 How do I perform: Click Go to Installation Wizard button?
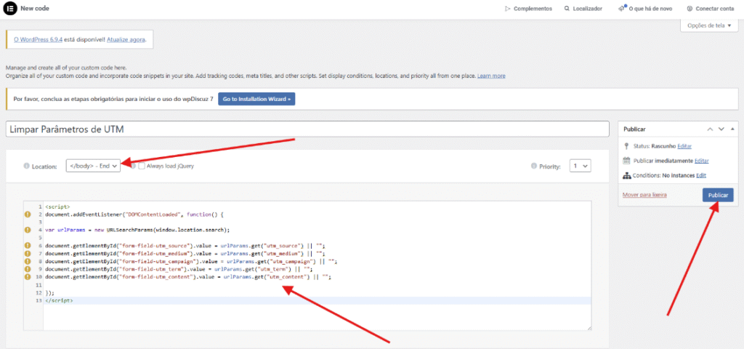click(256, 99)
